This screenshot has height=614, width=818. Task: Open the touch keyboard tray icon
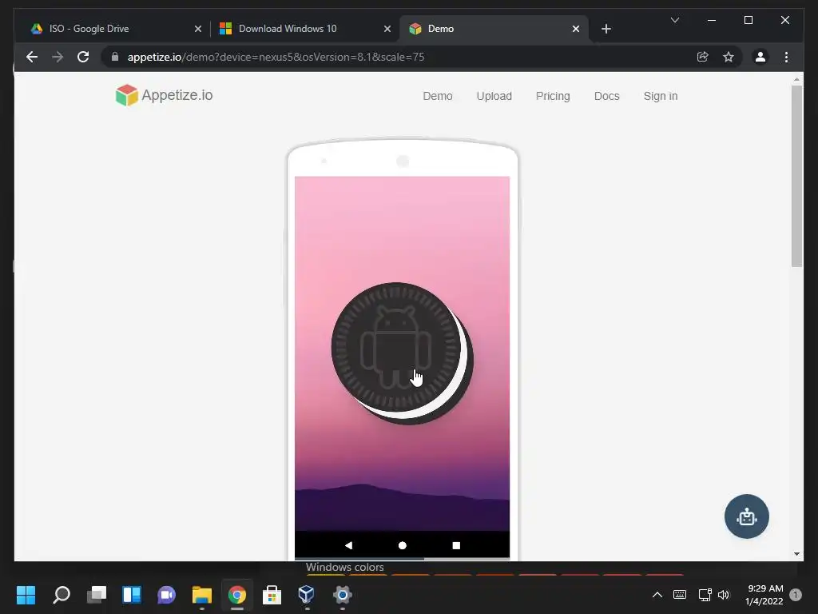coord(680,595)
